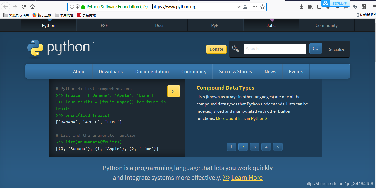The height and width of the screenshot is (189, 376).
Task: Switch to Docs top tab
Action: tap(160, 26)
